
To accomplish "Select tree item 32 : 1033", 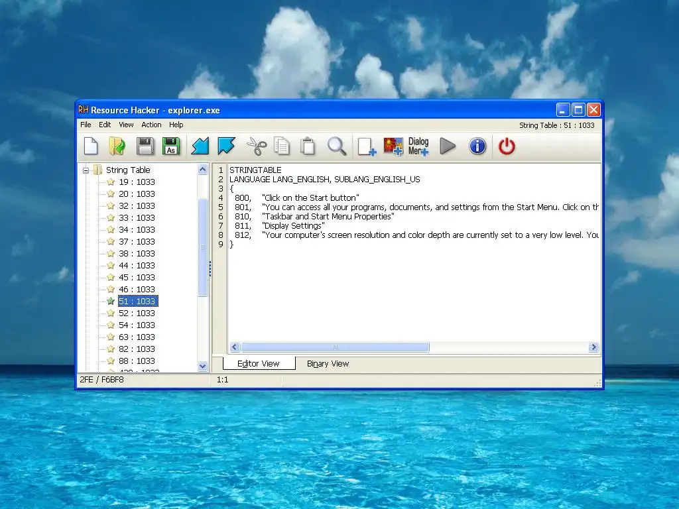I will (x=137, y=205).
